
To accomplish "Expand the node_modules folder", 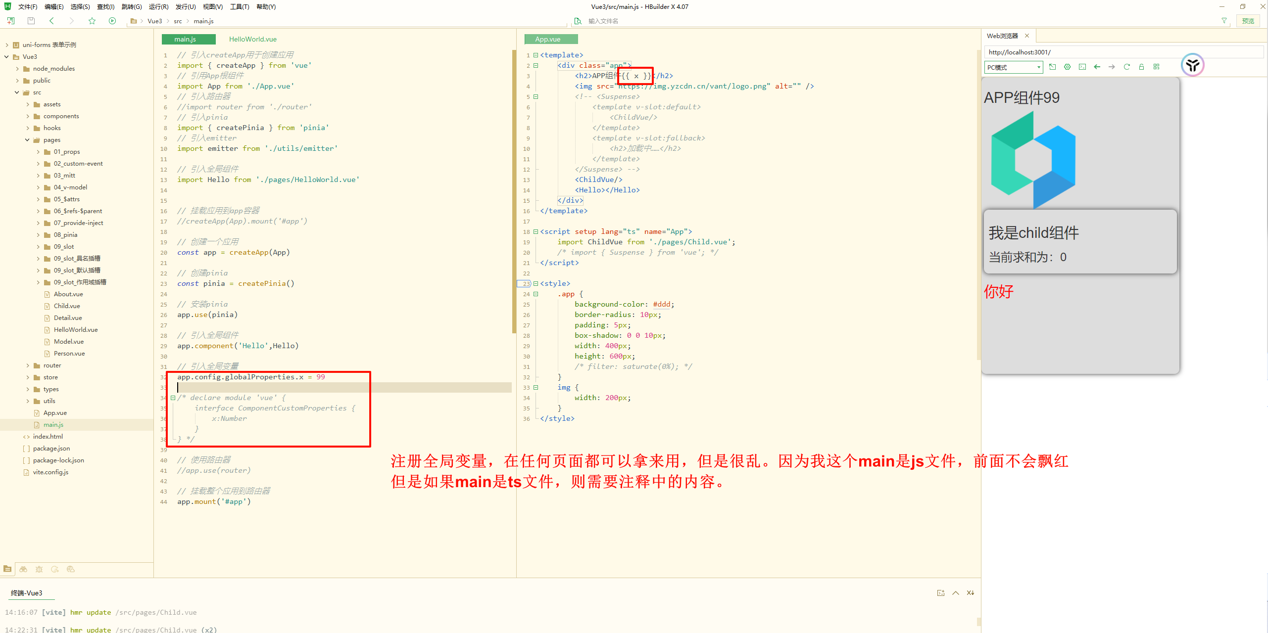I will 17,69.
